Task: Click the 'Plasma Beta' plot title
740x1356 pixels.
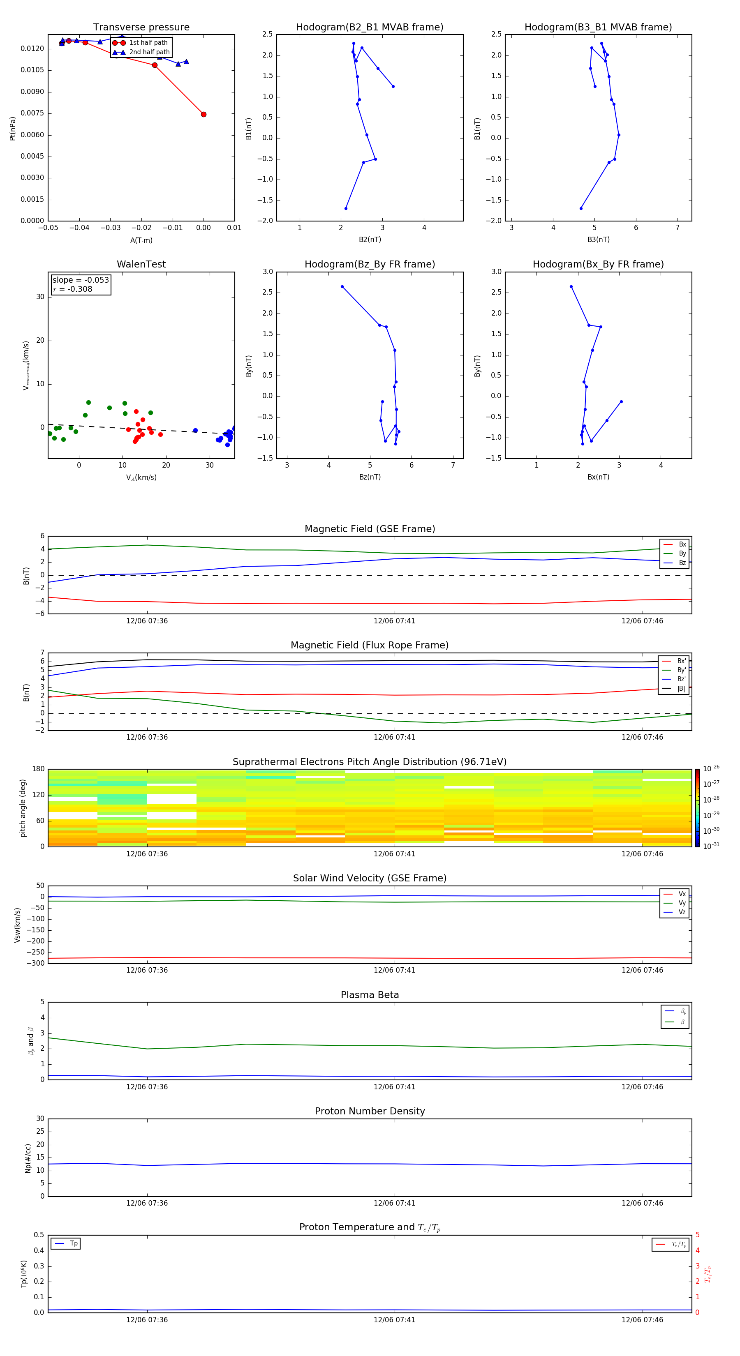Action: pyautogui.click(x=370, y=995)
